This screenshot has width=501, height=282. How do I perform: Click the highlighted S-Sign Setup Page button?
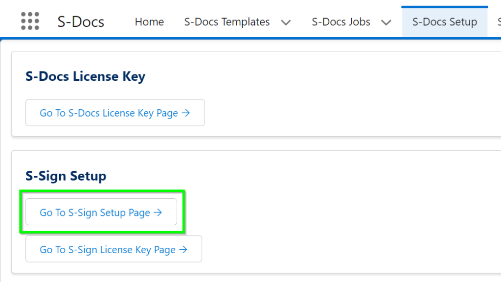101,212
